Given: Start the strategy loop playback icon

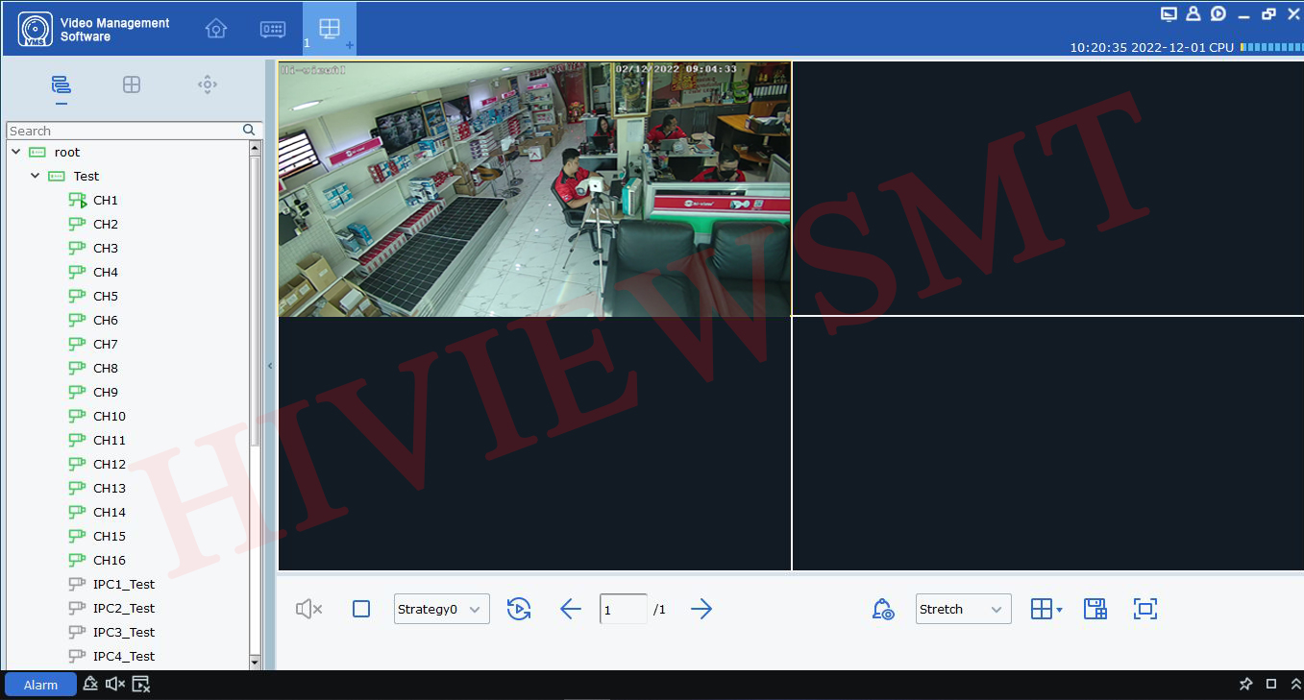Looking at the screenshot, I should (x=519, y=609).
